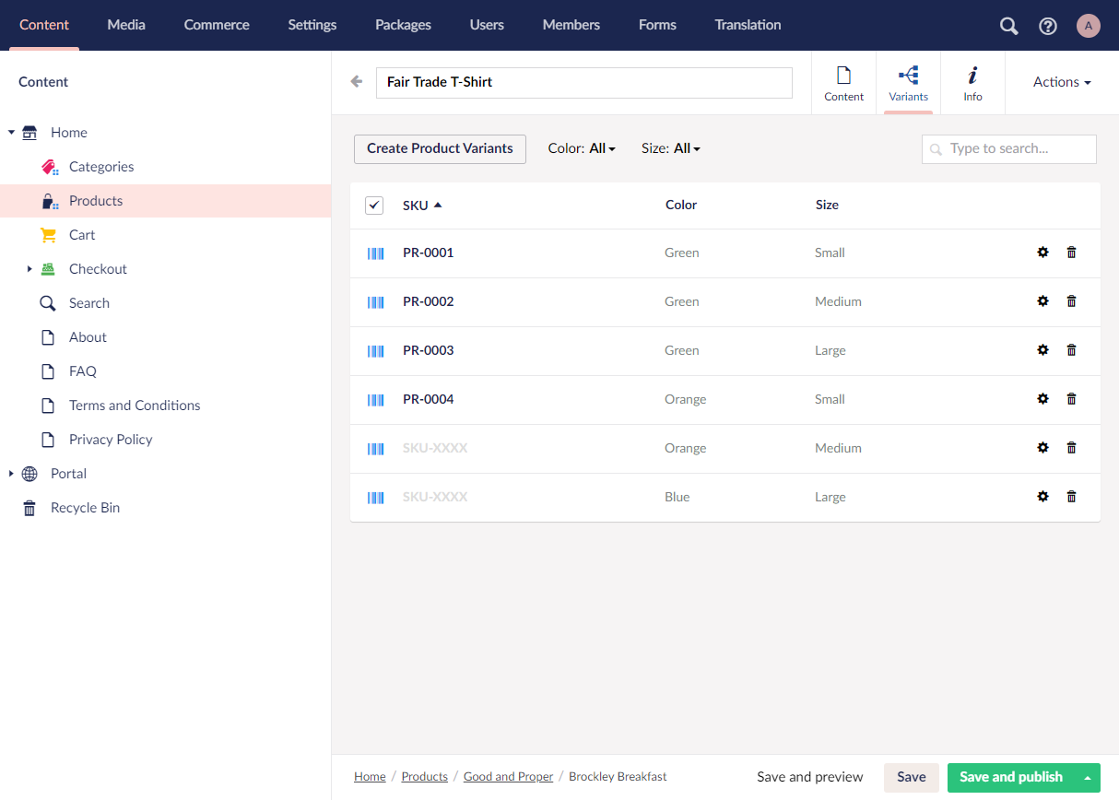The height and width of the screenshot is (800, 1119).
Task: Open the Actions dropdown menu
Action: pos(1062,82)
